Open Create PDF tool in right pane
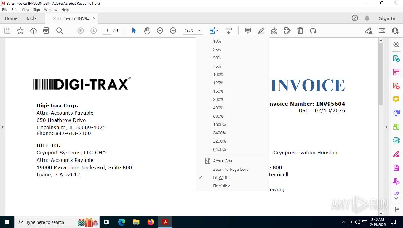403x228 pixels. point(396,86)
